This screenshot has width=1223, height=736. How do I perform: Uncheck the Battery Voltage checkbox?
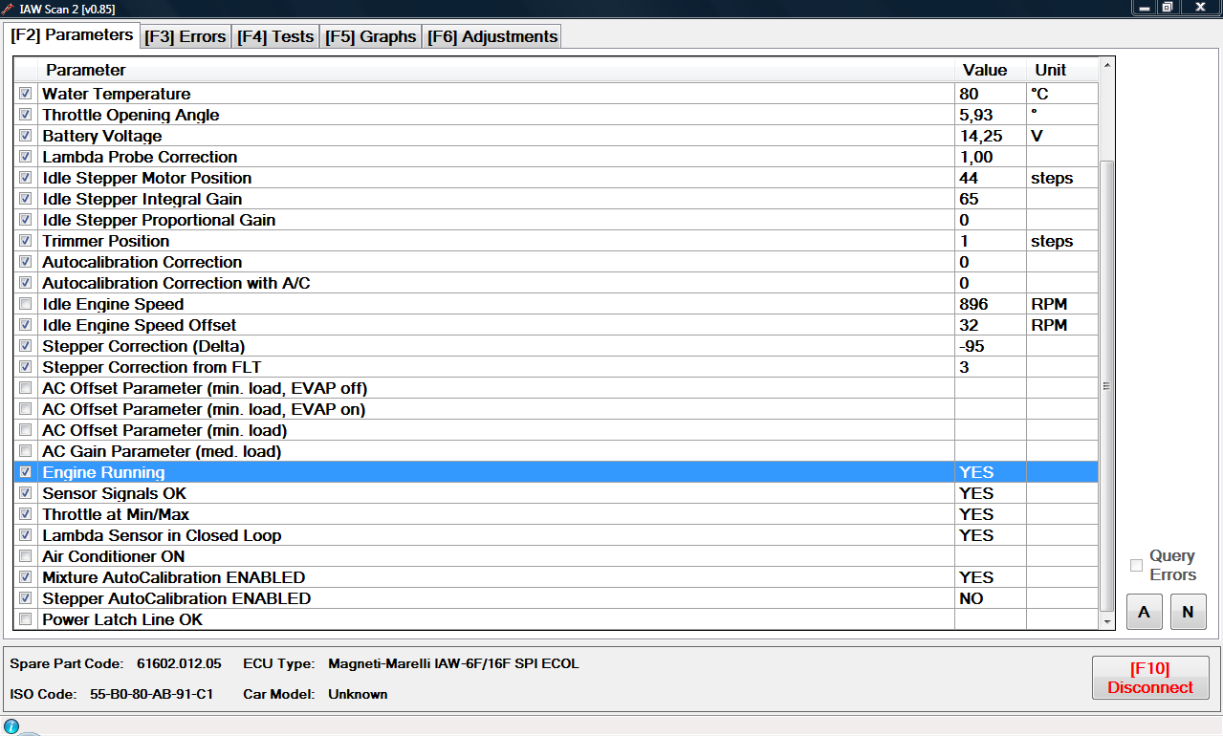pos(25,136)
